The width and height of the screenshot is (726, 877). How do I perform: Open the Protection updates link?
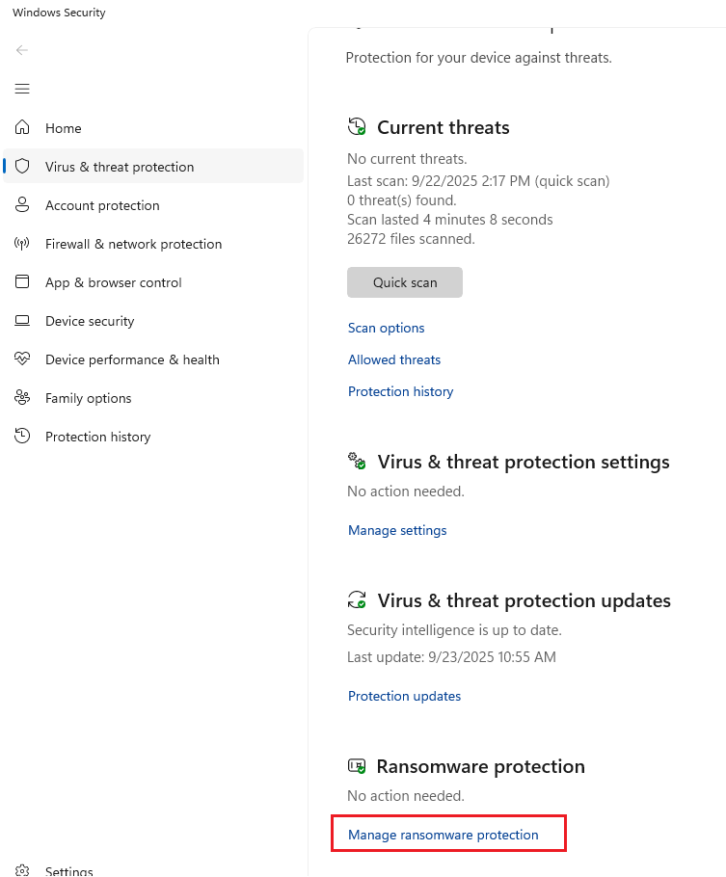(x=404, y=696)
